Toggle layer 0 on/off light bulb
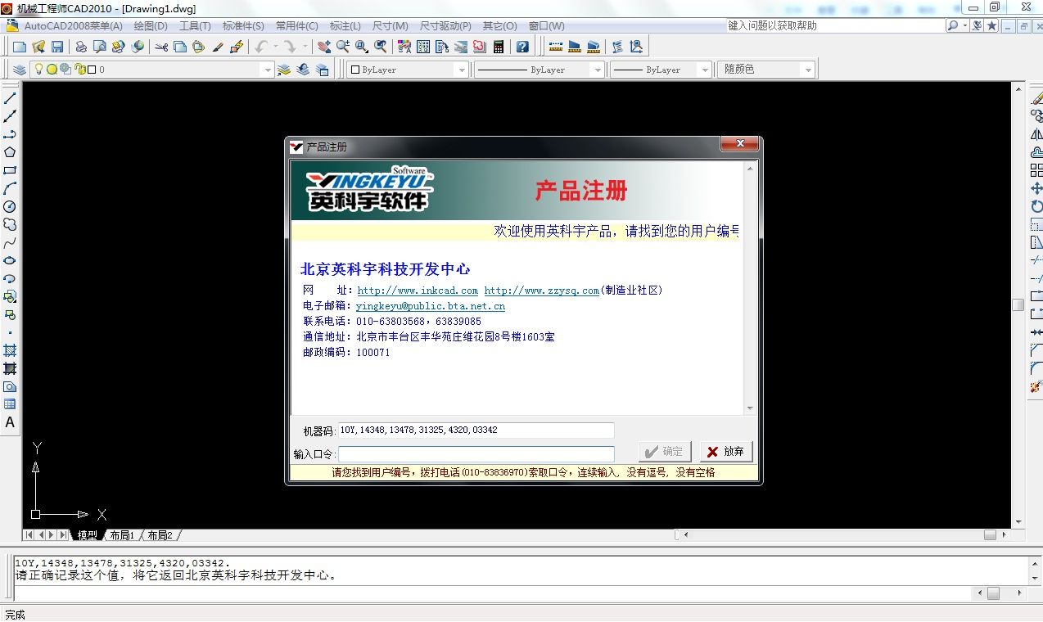Image resolution: width=1043 pixels, height=622 pixels. point(38,70)
